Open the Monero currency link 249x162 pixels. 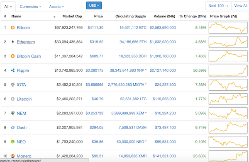click(24, 156)
